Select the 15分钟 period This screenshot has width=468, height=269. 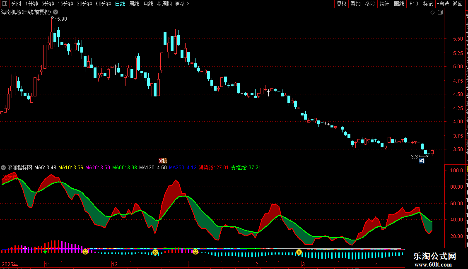pyautogui.click(x=65, y=4)
